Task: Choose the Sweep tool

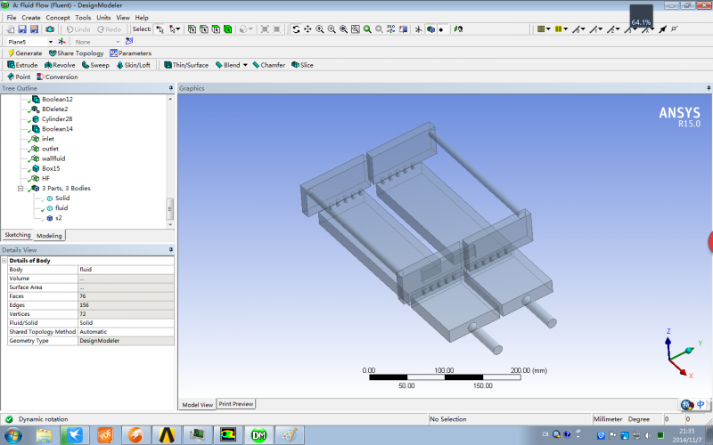Action: pyautogui.click(x=94, y=65)
